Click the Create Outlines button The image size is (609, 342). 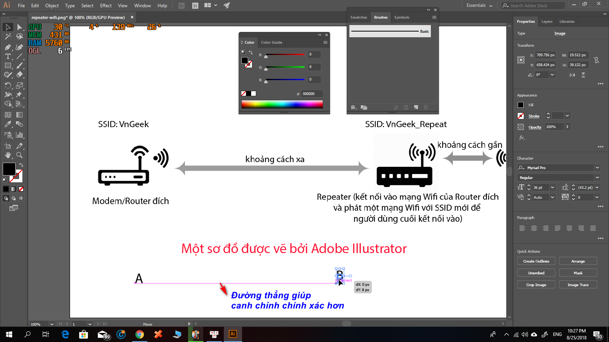tap(536, 261)
